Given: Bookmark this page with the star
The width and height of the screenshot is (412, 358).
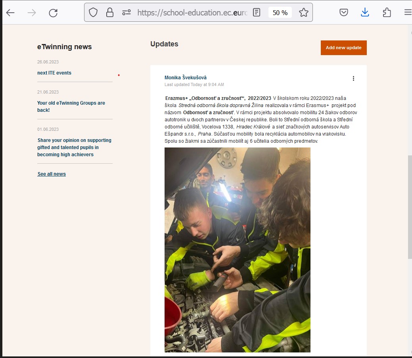Looking at the screenshot, I should [303, 12].
